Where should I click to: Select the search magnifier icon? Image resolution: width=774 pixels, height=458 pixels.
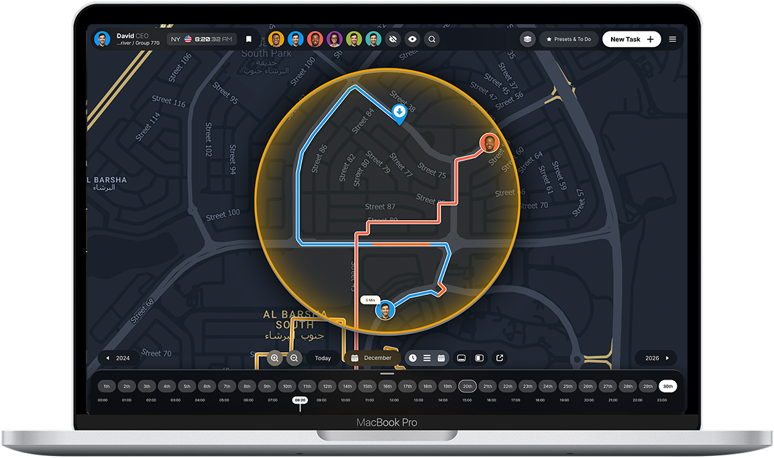(x=431, y=39)
